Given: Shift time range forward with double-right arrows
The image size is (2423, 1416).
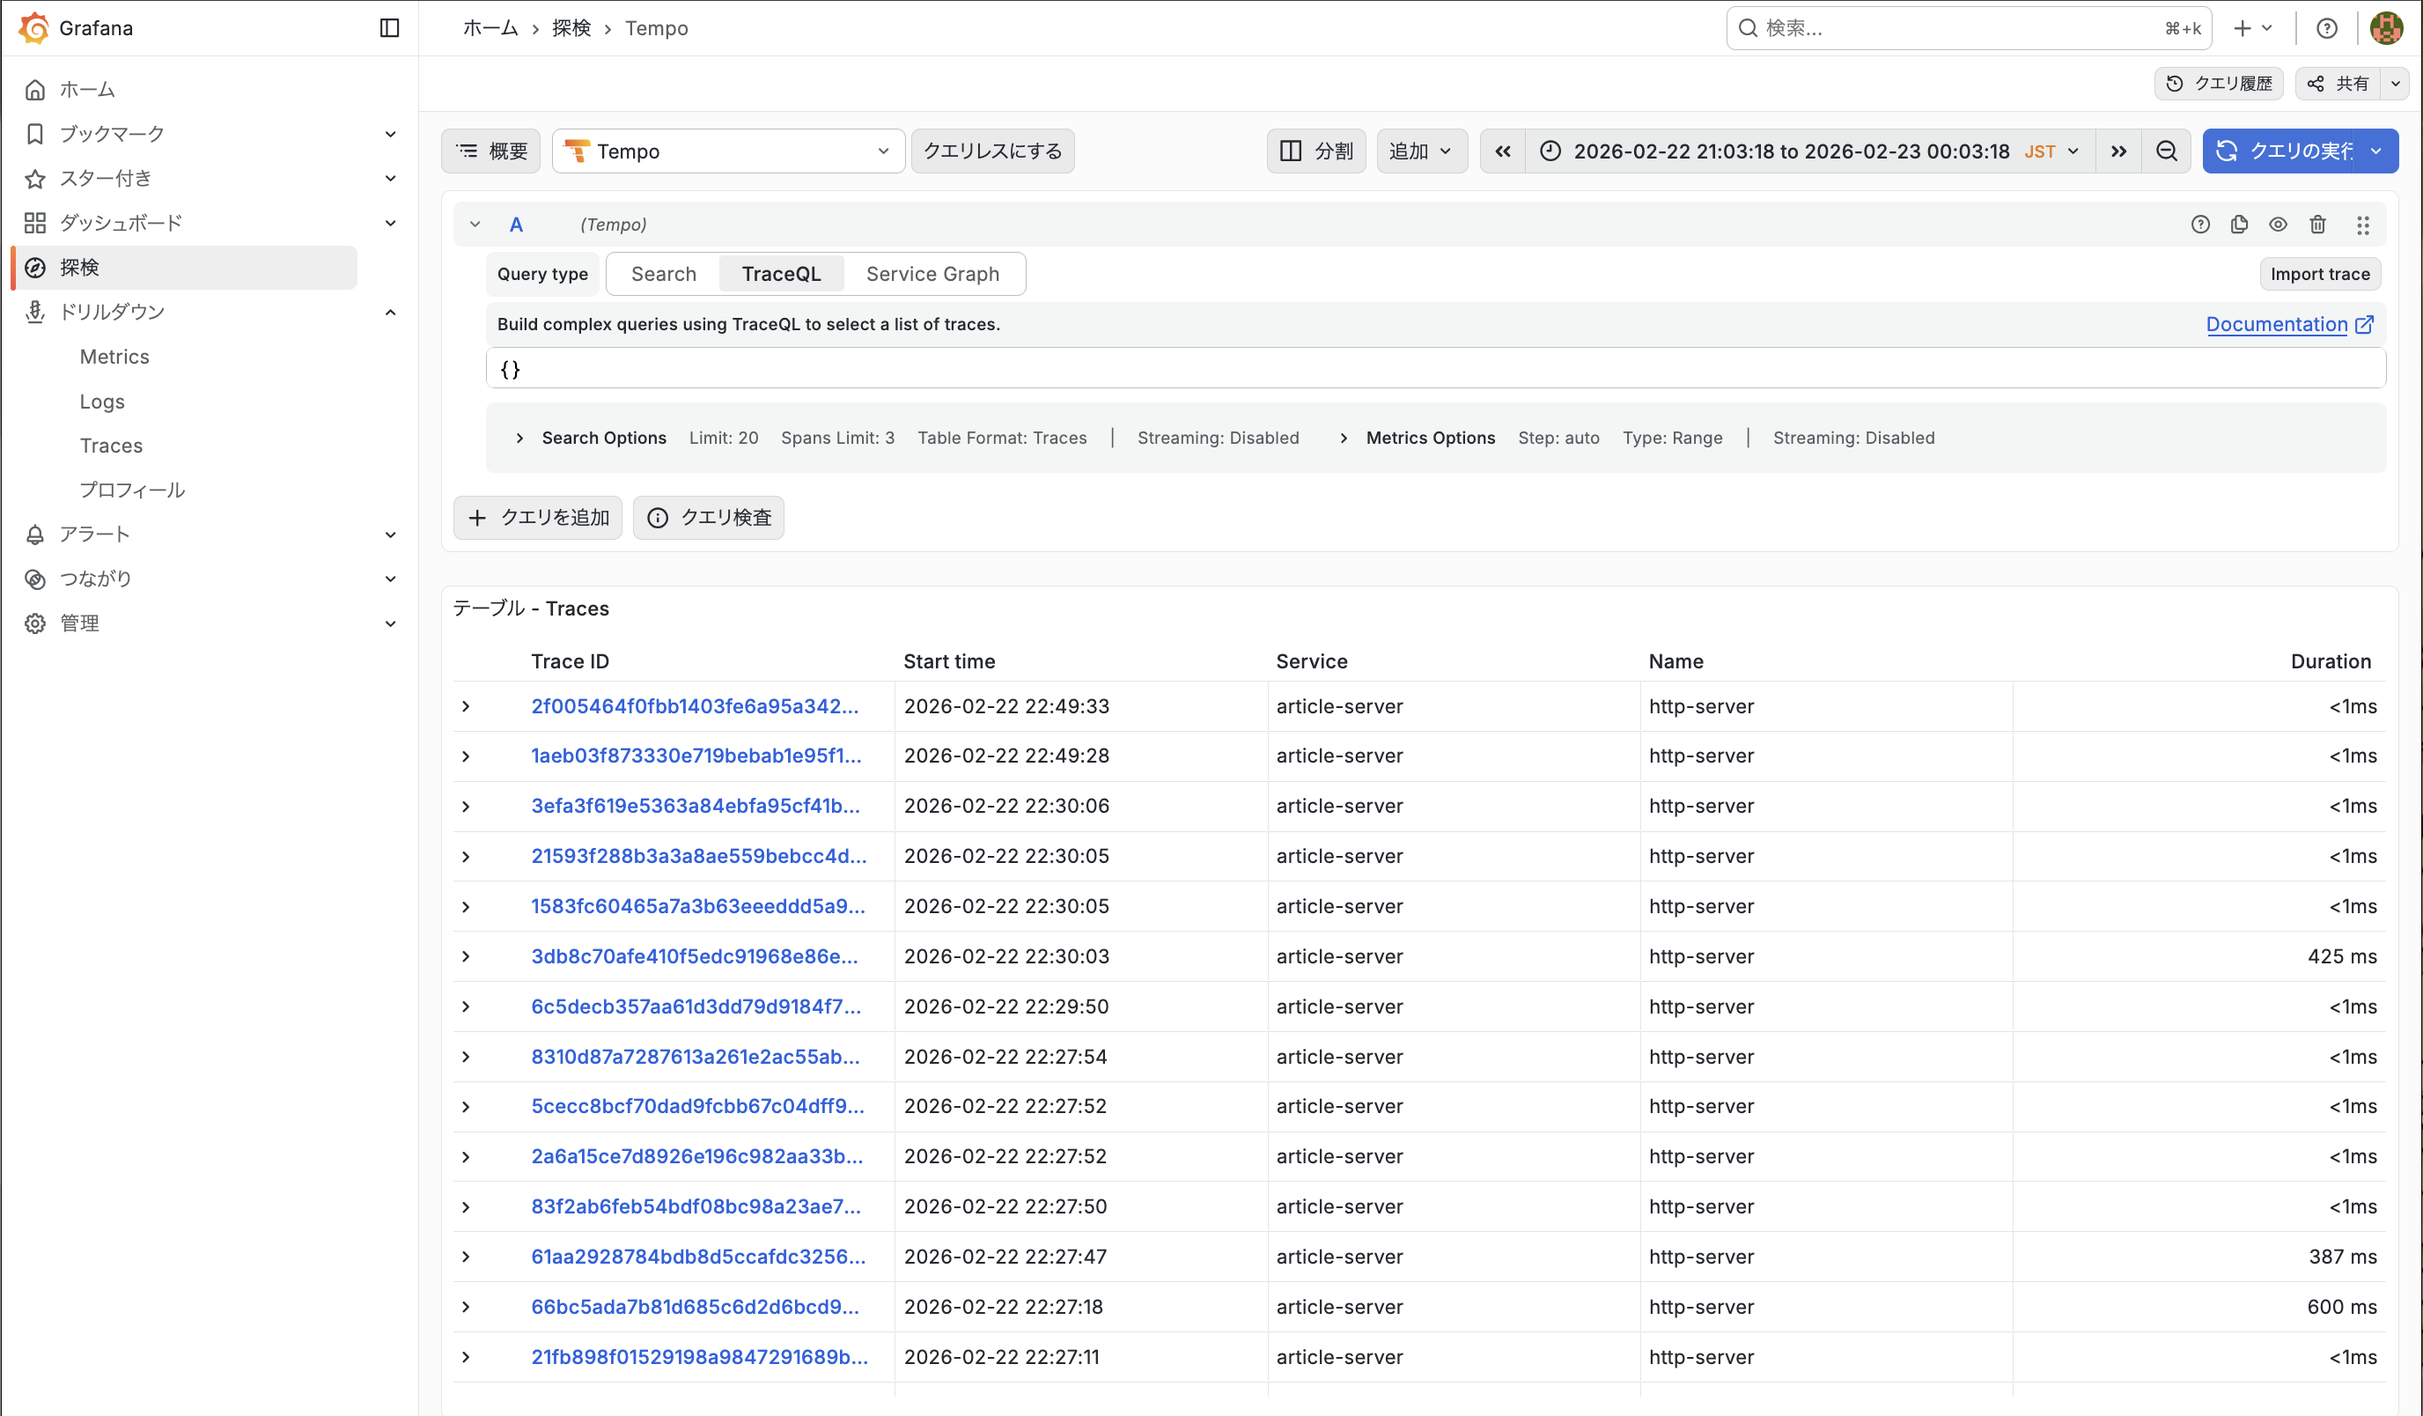Looking at the screenshot, I should [2118, 151].
